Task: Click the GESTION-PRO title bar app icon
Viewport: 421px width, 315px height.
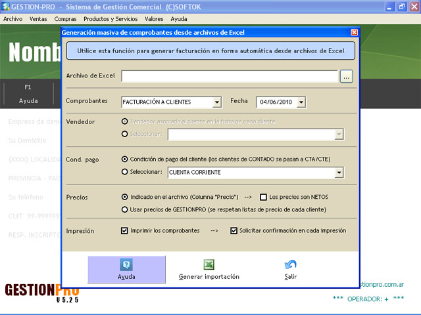Action: (x=5, y=7)
